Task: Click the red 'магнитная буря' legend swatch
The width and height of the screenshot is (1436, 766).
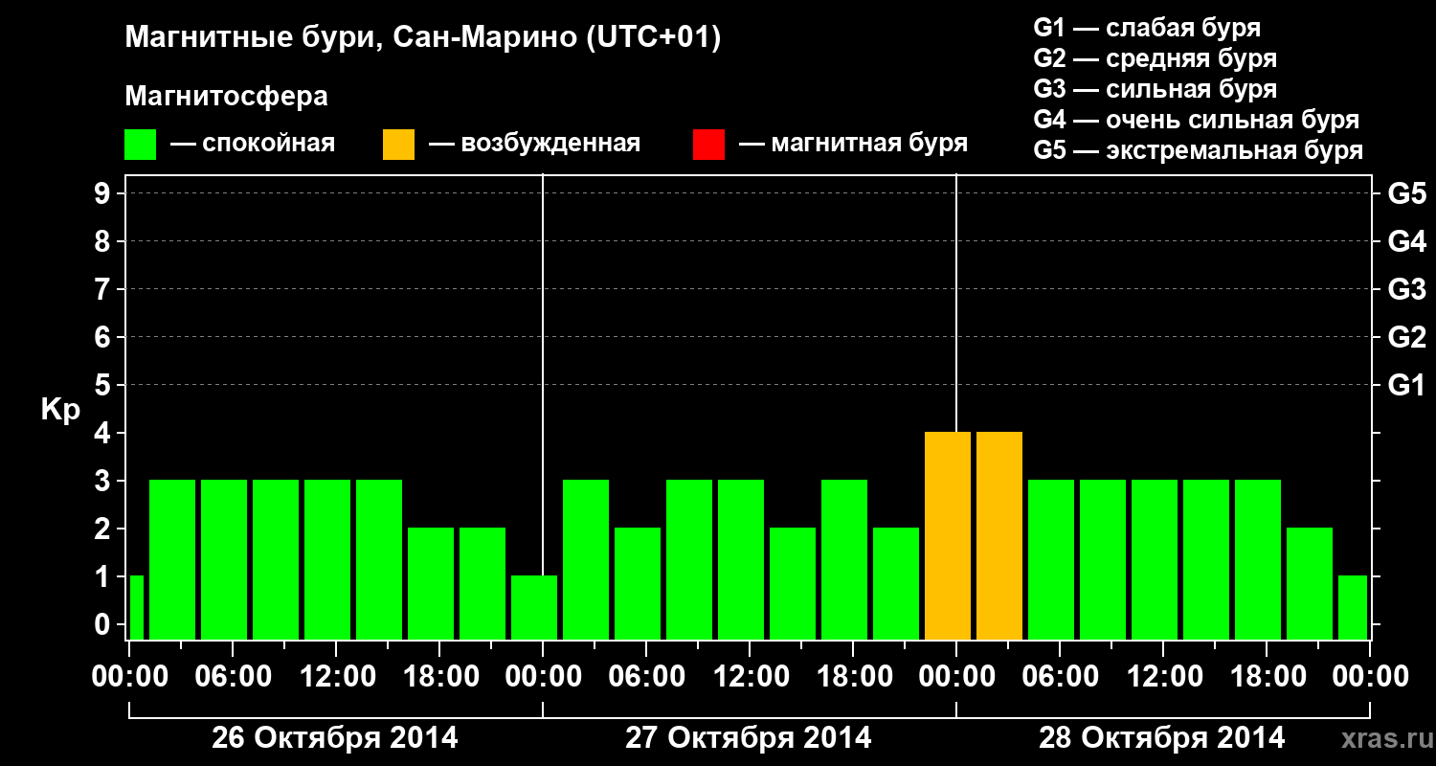Action: tap(709, 145)
